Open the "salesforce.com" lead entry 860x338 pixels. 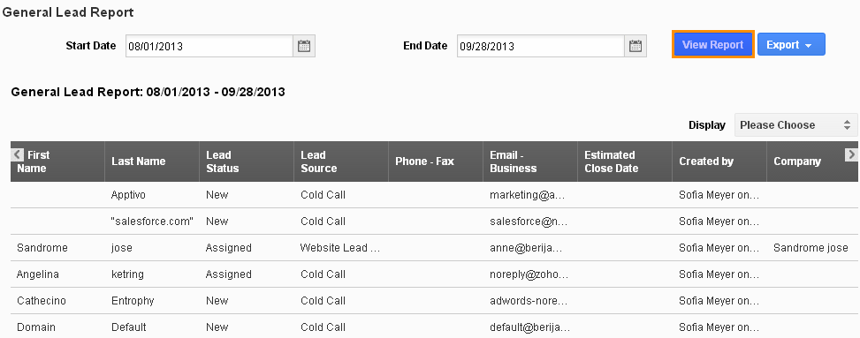click(x=152, y=222)
